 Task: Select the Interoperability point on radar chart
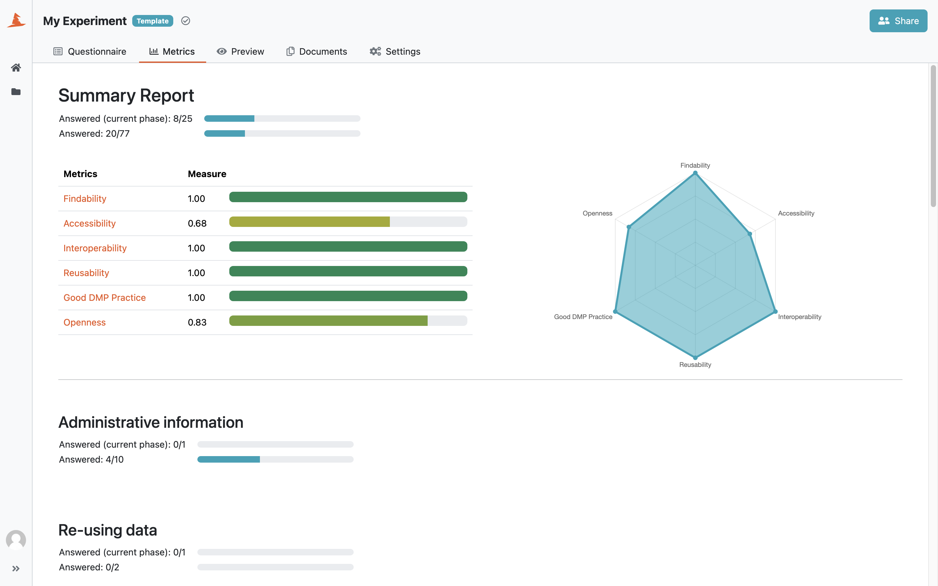pos(775,311)
